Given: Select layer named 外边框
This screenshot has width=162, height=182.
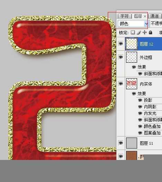Looking at the screenshot, I should click(146, 57).
